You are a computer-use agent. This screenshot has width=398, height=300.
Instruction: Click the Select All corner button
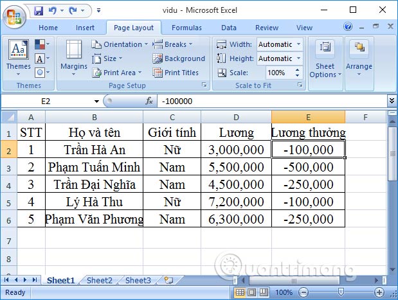[x=9, y=117]
